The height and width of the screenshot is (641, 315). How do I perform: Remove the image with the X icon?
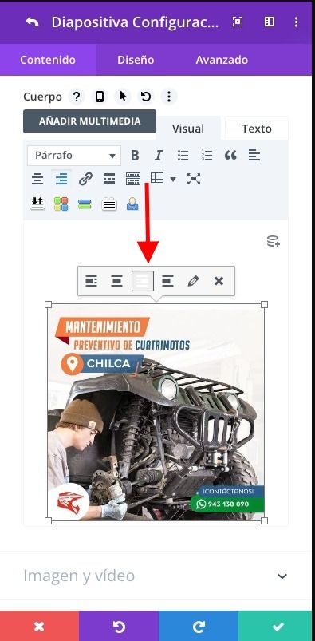(219, 281)
